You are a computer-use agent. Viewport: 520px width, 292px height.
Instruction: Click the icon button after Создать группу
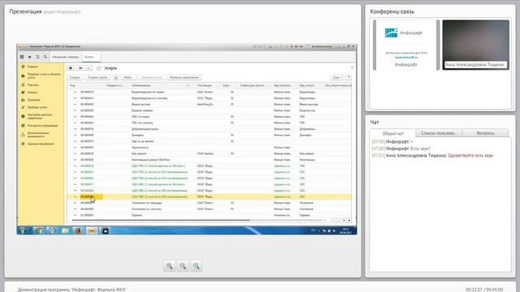click(115, 78)
